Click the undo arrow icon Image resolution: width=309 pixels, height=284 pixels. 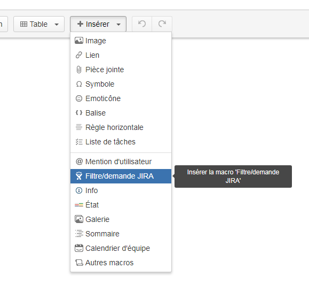(142, 24)
